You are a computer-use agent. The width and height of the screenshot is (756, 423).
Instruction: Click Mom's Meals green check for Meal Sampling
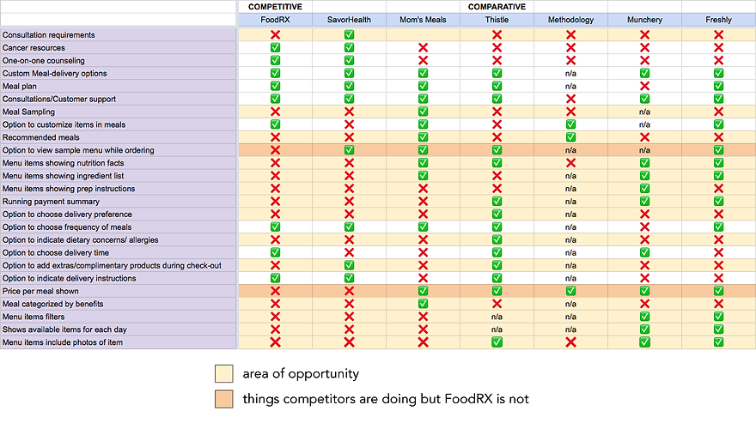tap(423, 112)
